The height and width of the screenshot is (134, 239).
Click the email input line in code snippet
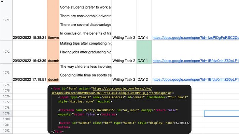click(123, 99)
